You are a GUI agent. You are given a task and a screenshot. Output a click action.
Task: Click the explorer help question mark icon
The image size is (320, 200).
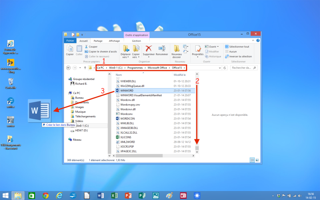pyautogui.click(x=258, y=41)
